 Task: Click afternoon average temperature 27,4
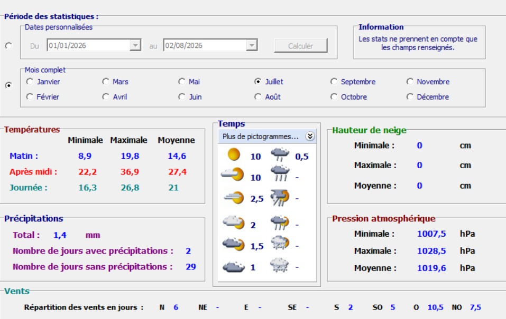tap(177, 172)
